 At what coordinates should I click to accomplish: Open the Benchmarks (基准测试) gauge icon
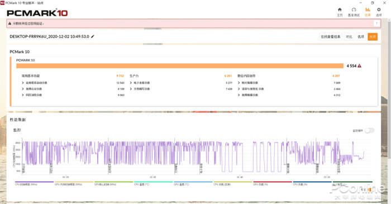pyautogui.click(x=354, y=12)
